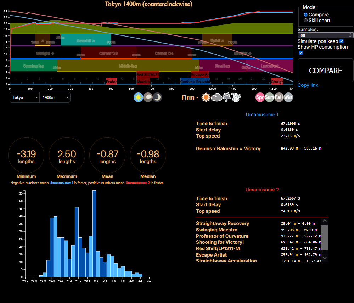Image resolution: width=354 pixels, height=303 pixels.
Task: Toggle Show HP consumption checkbox
Action: (301, 52)
